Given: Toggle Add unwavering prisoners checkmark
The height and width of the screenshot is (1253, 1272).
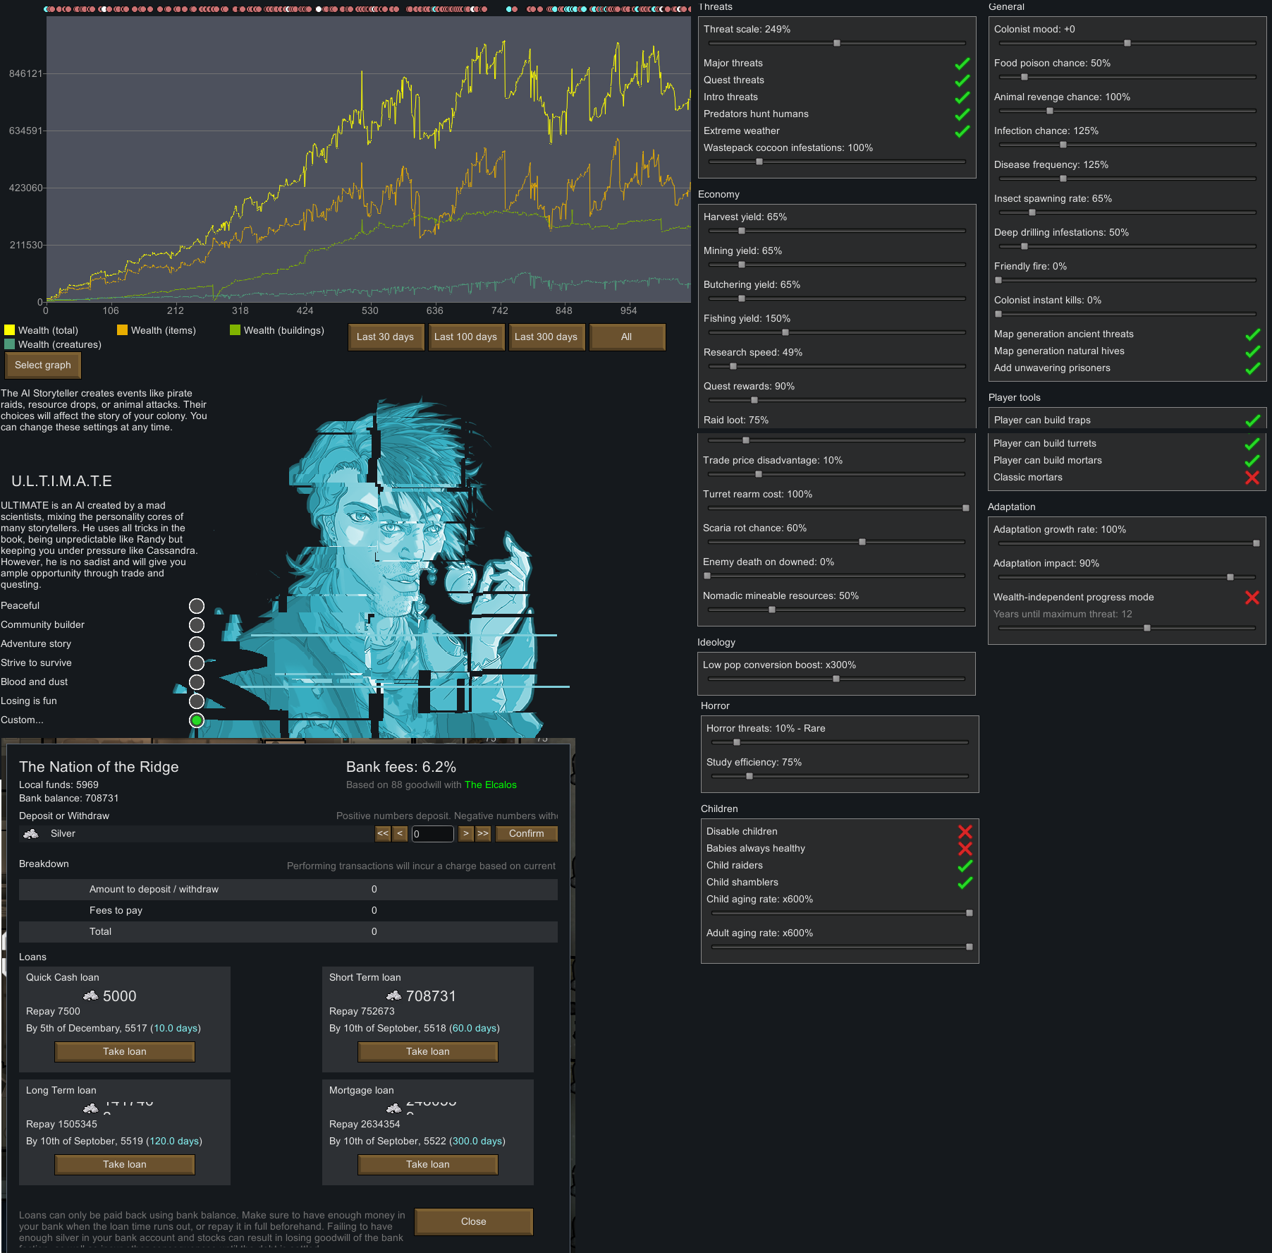Looking at the screenshot, I should (1253, 368).
